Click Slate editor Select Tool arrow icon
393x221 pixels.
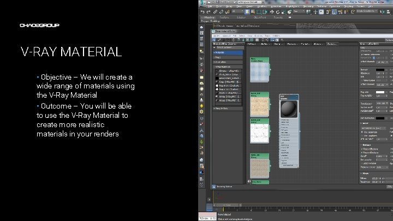(x=214, y=40)
